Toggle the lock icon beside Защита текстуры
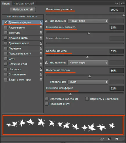 [41, 80]
